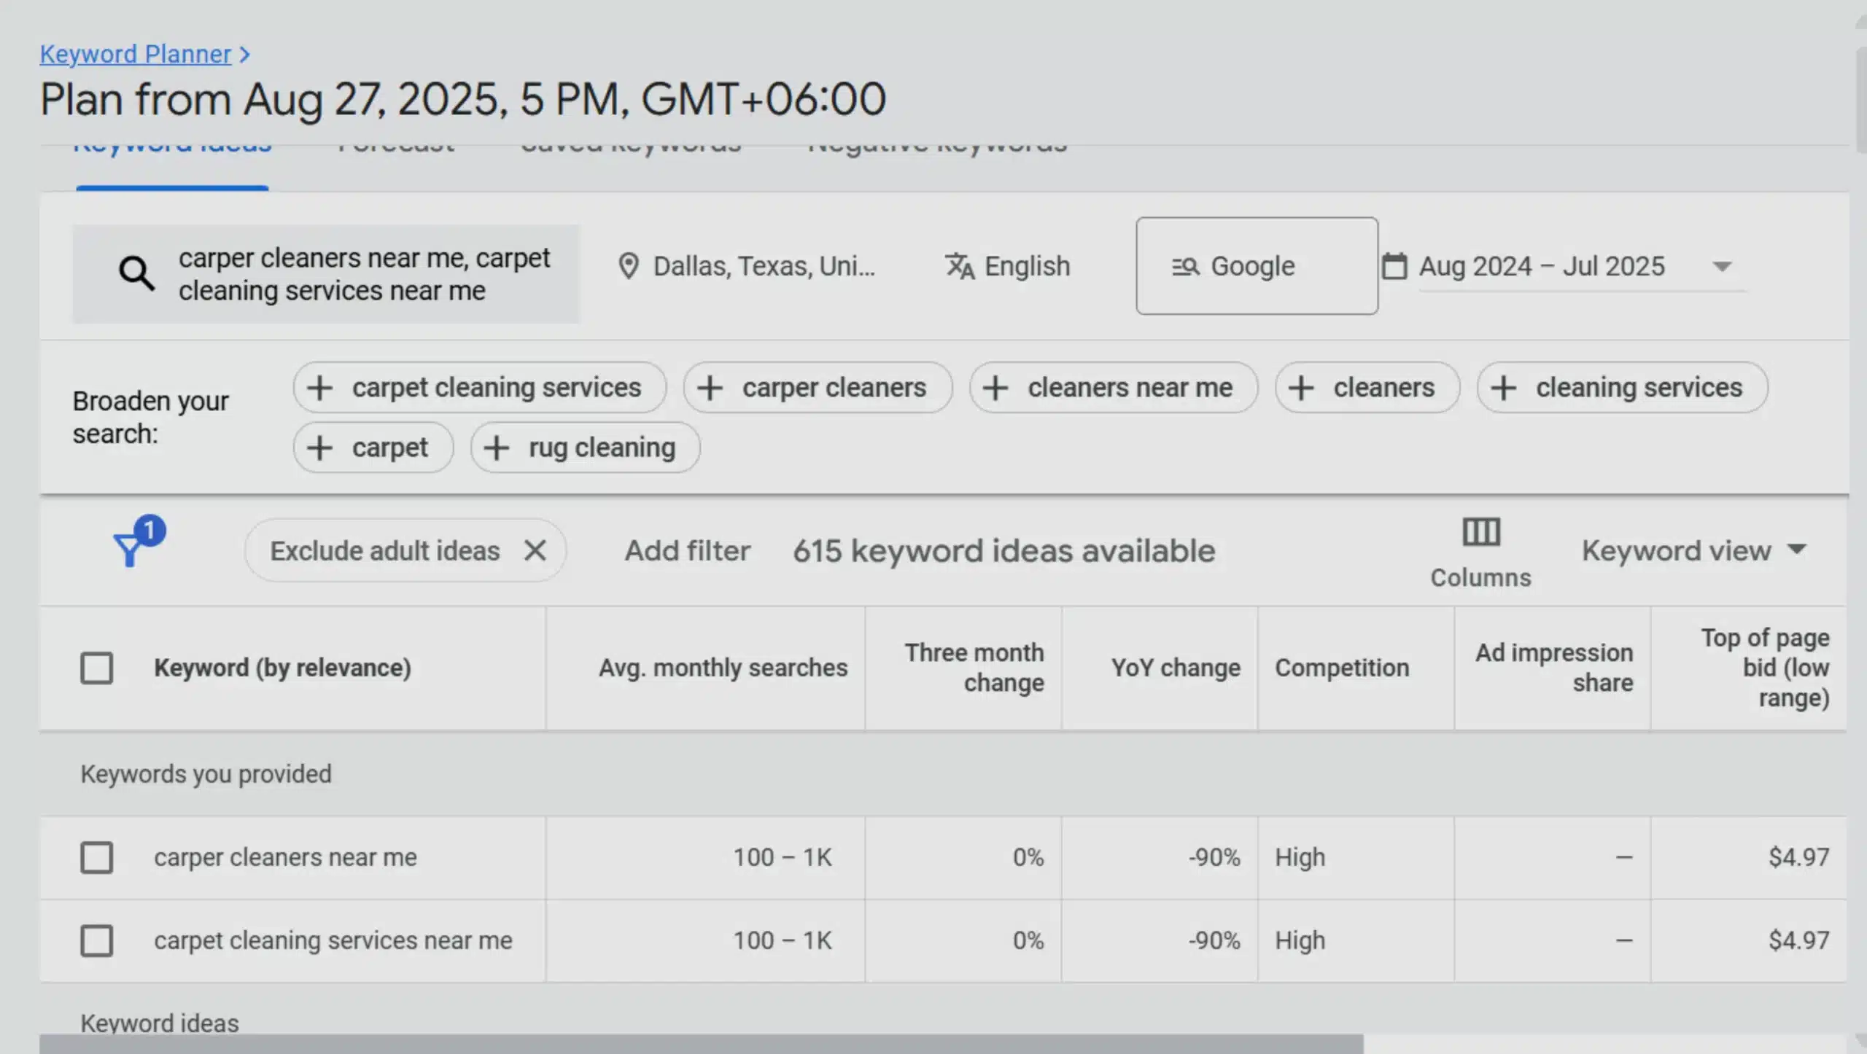Add 'rug cleaning' suggestion chip
This screenshot has width=1867, height=1054.
coord(585,448)
